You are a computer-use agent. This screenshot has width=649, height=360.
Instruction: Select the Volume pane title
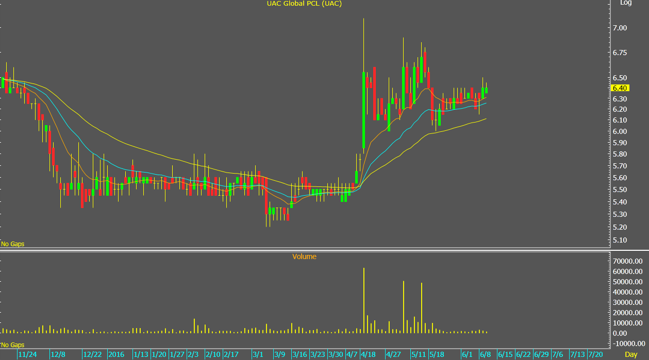click(304, 256)
